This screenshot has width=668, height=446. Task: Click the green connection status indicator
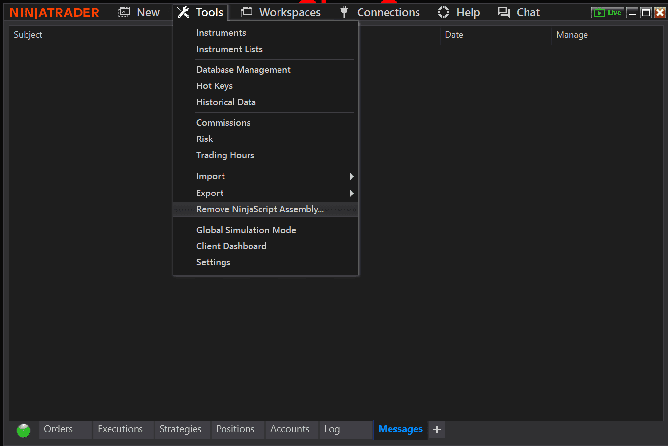(x=24, y=430)
